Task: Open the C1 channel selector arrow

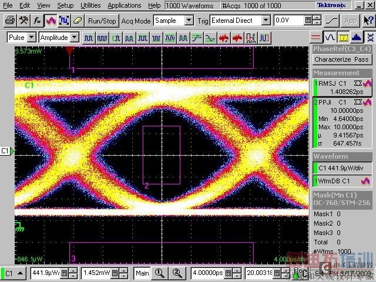Action: click(21, 273)
